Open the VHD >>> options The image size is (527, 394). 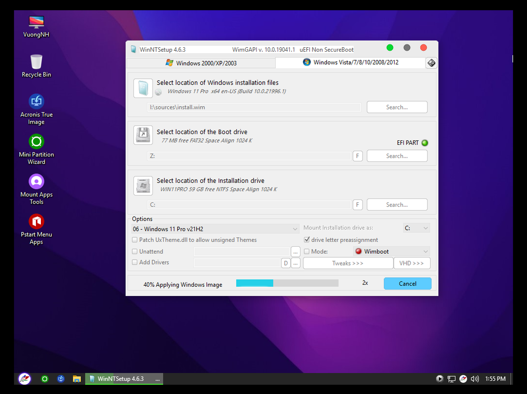412,263
